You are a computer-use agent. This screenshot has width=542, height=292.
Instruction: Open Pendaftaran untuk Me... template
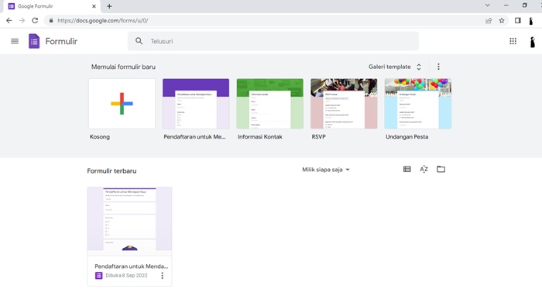click(x=196, y=104)
